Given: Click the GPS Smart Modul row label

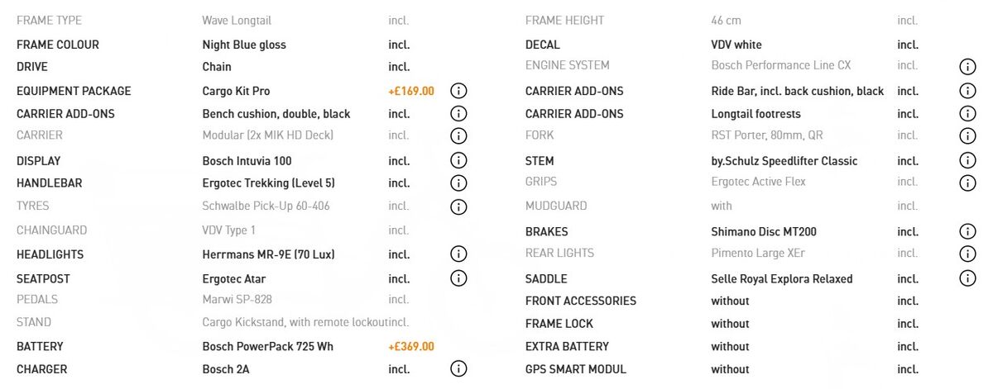Looking at the screenshot, I should coord(575,369).
